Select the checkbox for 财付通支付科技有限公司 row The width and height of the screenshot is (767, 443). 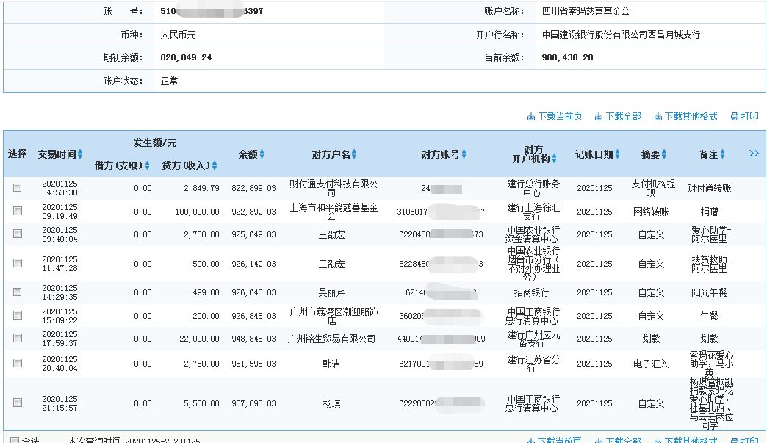tap(18, 188)
